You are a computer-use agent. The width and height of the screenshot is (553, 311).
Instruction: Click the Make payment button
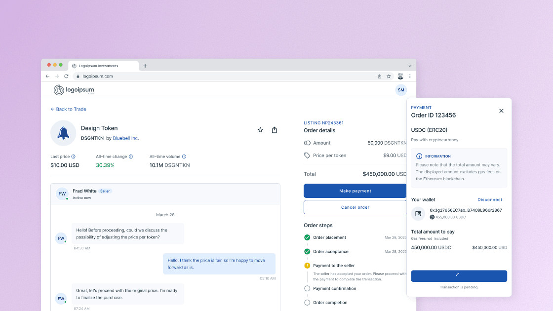coord(355,191)
